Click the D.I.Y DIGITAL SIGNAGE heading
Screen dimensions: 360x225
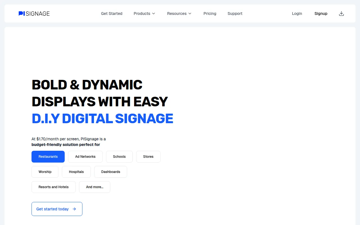(x=102, y=118)
